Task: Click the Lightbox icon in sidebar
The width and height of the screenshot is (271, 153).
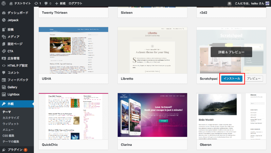Action: pos(4,94)
